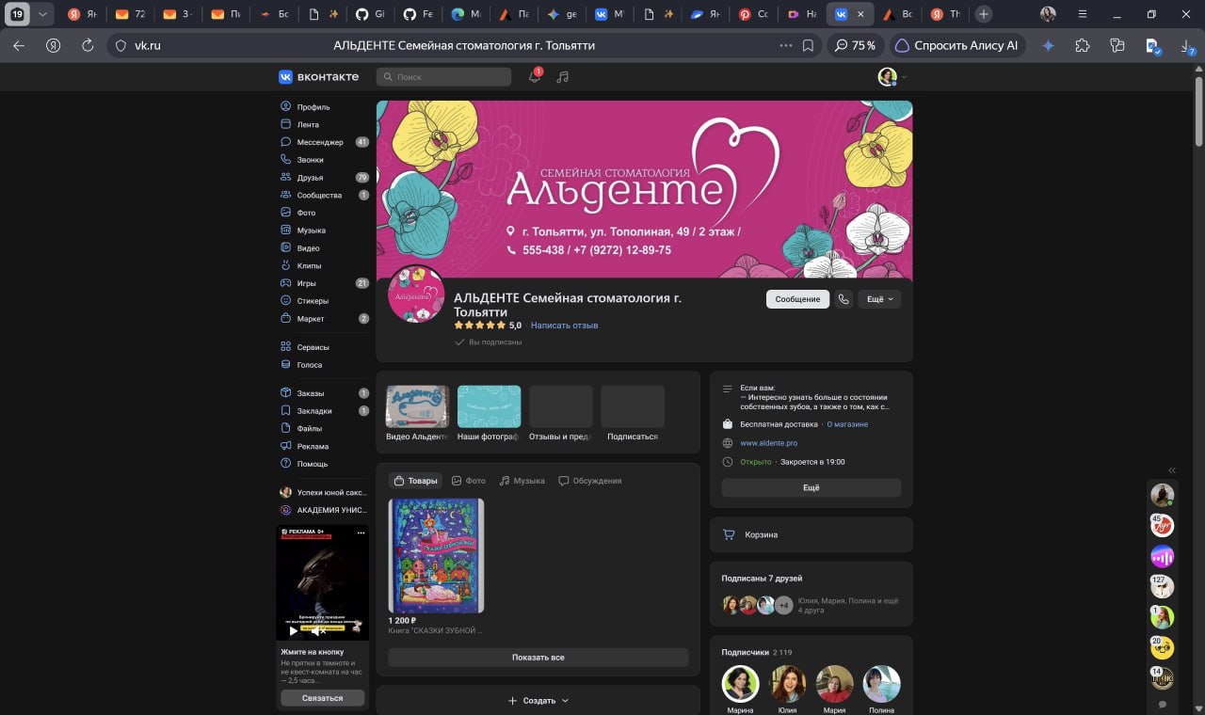The image size is (1205, 715).
Task: Click the ВКонтакте logo
Action: [x=318, y=76]
